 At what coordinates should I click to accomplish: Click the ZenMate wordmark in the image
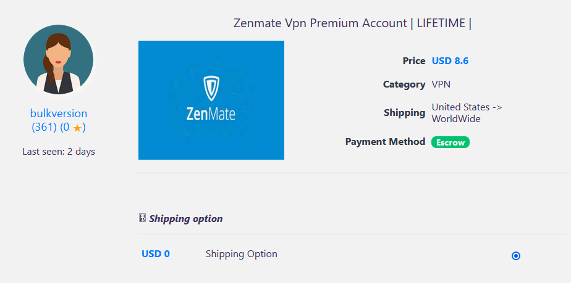[211, 115]
